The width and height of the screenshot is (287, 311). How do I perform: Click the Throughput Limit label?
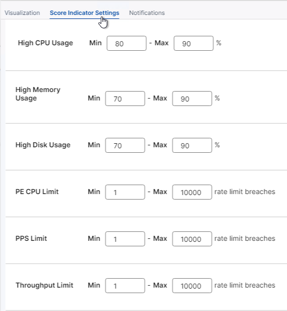click(44, 285)
